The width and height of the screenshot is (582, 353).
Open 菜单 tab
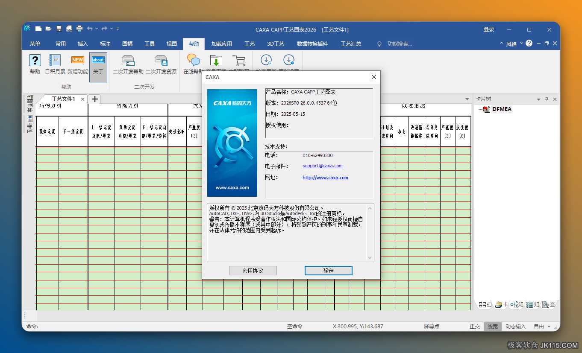tap(35, 44)
